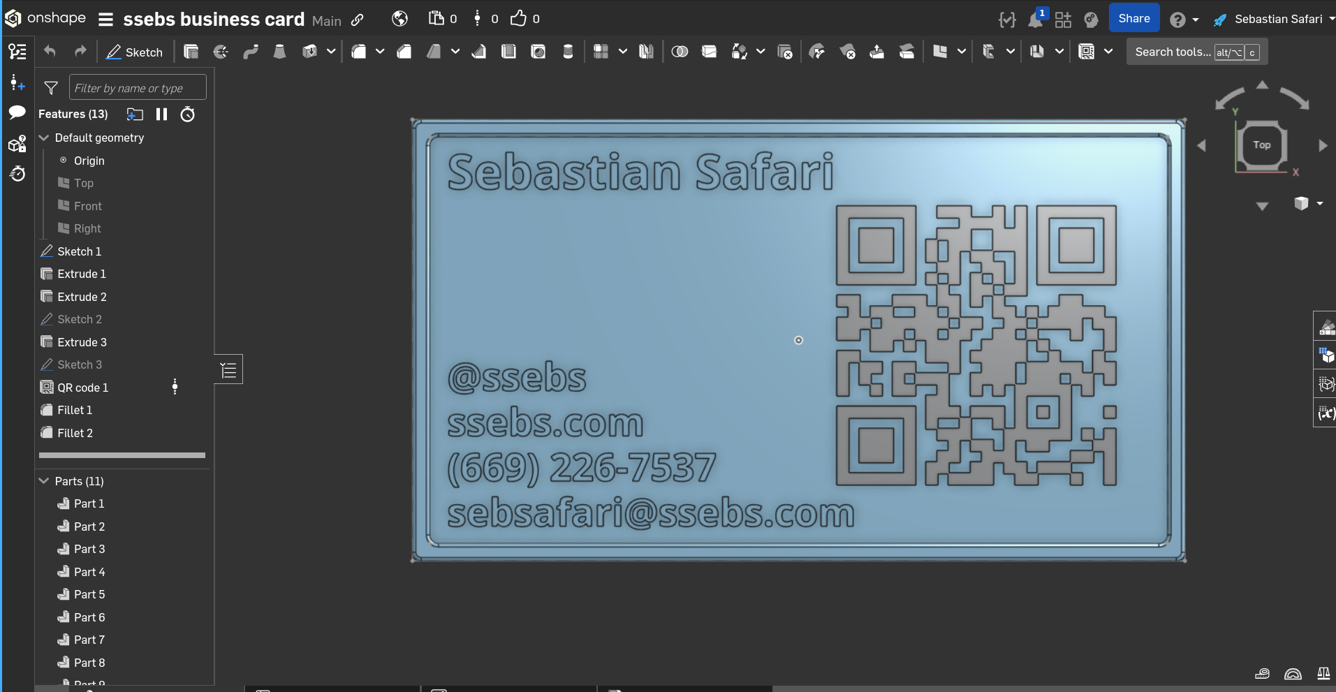Click the Search tools box
The height and width of the screenshot is (692, 1336).
1196,52
